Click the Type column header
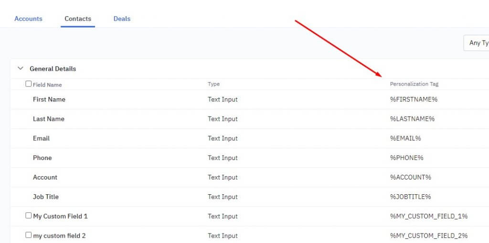Screen dimensions: 489x243 tap(213, 84)
